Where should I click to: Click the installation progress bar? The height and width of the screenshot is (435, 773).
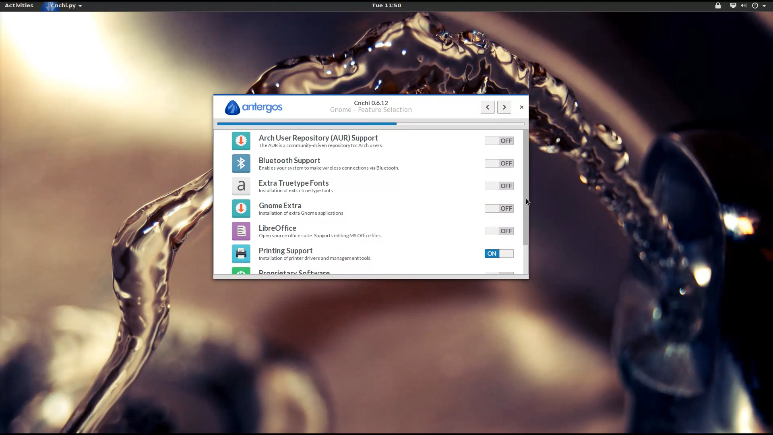[x=371, y=124]
